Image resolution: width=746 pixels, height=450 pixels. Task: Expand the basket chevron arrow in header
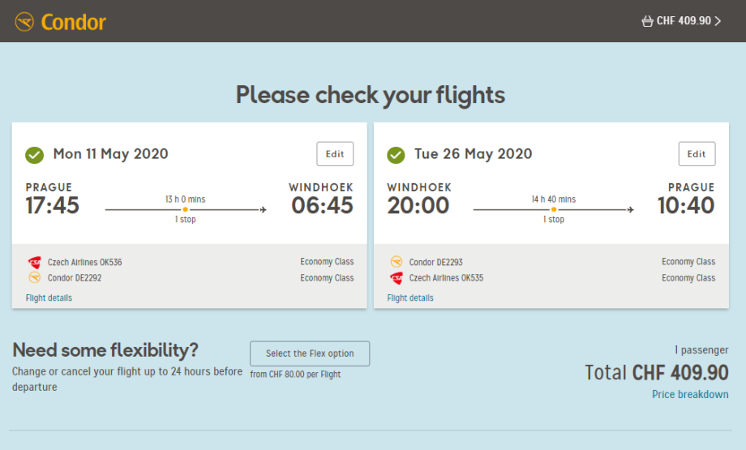coord(718,21)
